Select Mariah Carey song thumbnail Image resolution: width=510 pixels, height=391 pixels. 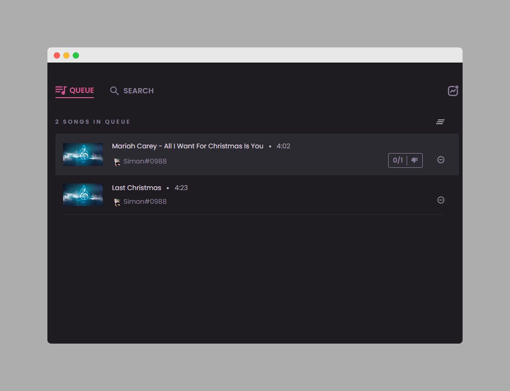click(83, 155)
